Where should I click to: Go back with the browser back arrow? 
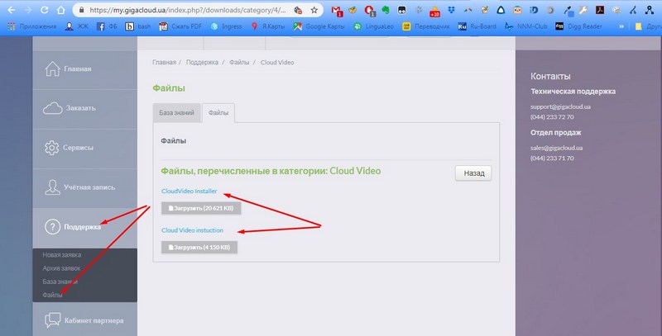click(x=12, y=10)
